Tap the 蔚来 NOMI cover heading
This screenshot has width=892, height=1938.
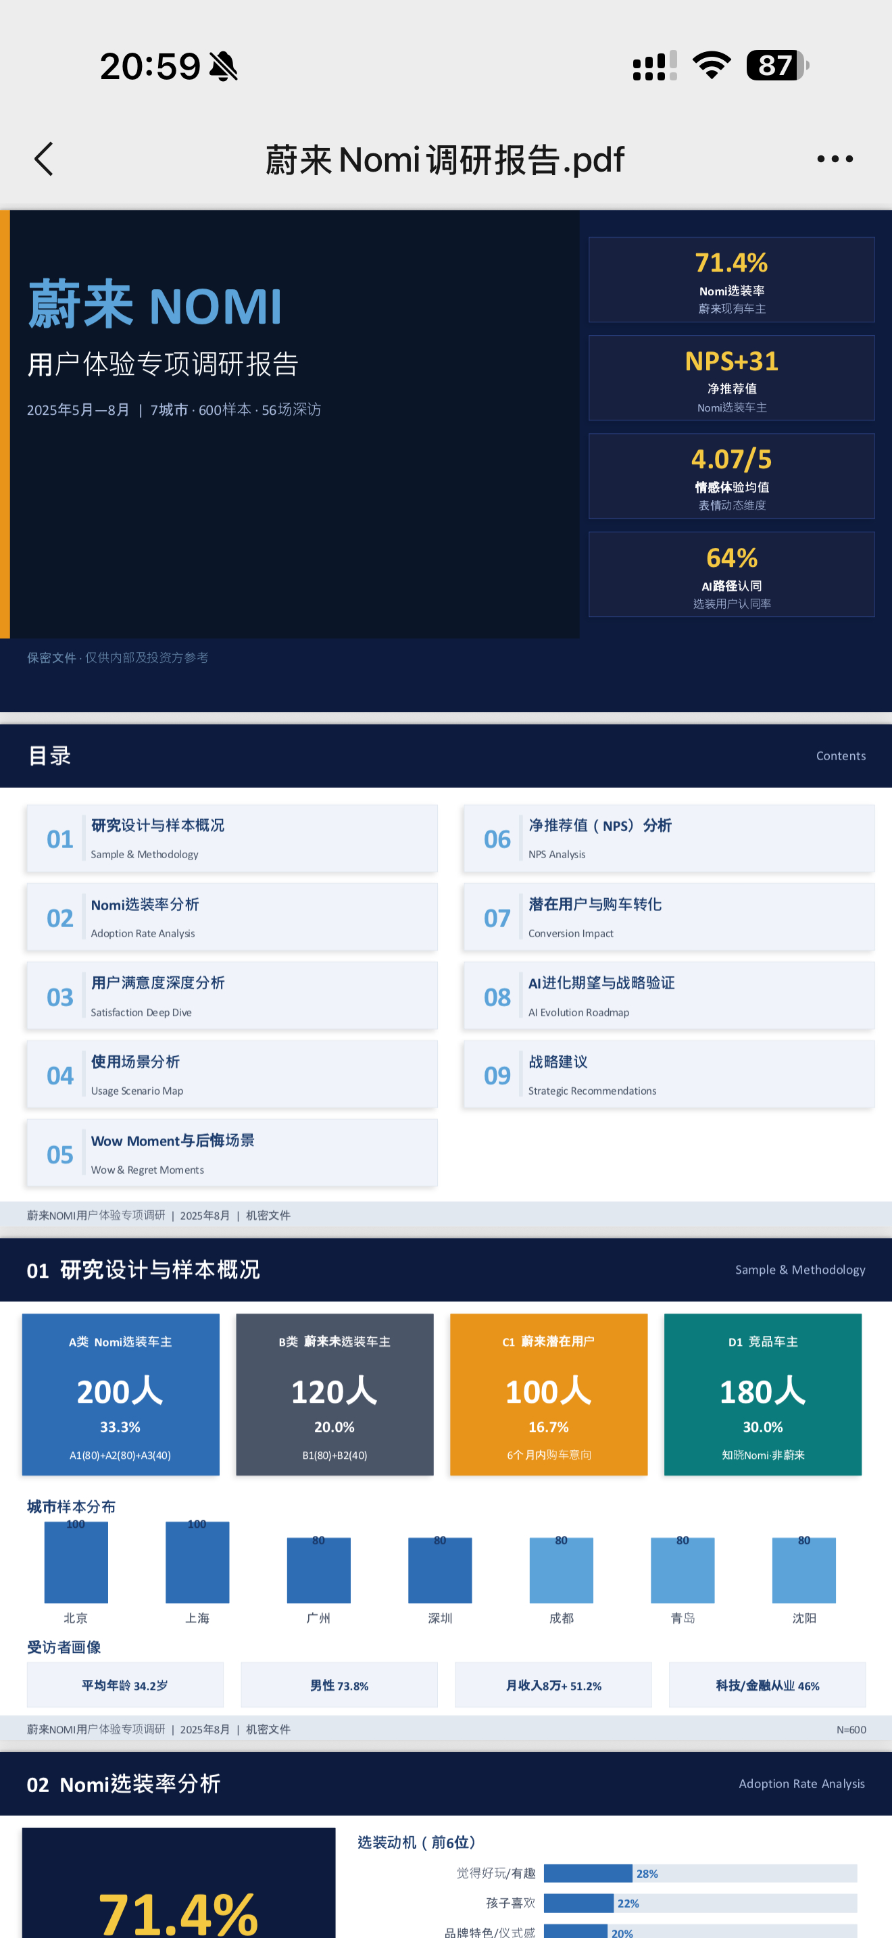pos(155,305)
